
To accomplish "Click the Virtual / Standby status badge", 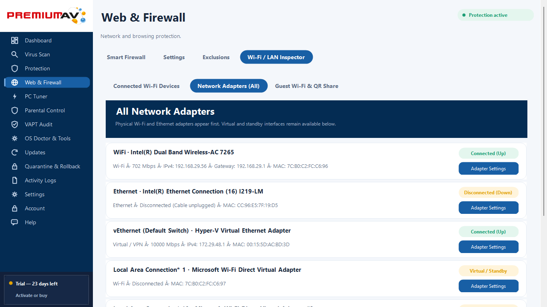I will pyautogui.click(x=489, y=271).
